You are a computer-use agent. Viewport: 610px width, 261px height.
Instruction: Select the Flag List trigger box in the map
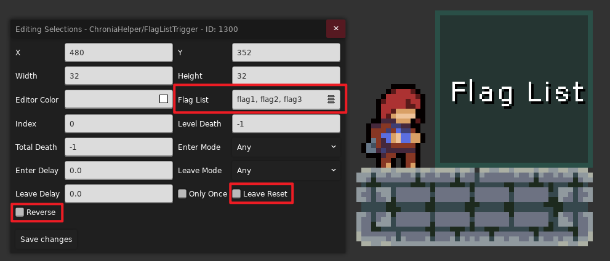tap(514, 89)
